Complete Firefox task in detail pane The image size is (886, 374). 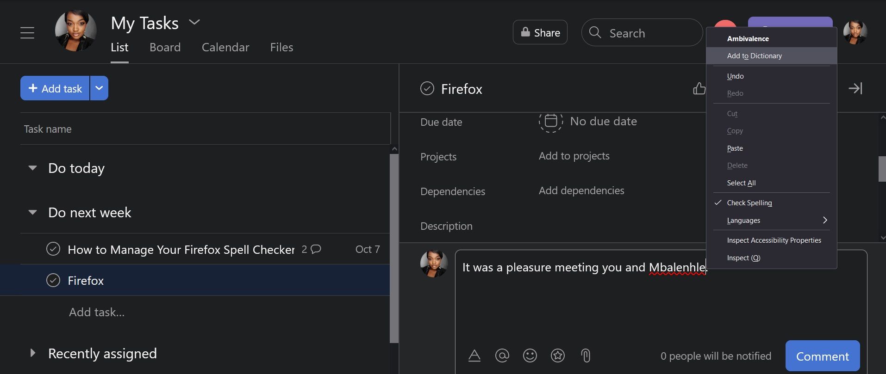coord(427,88)
